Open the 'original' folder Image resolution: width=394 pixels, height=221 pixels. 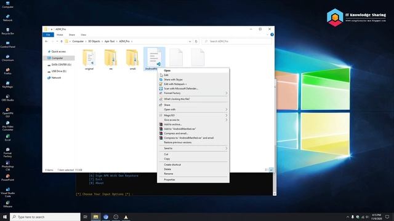(89, 60)
